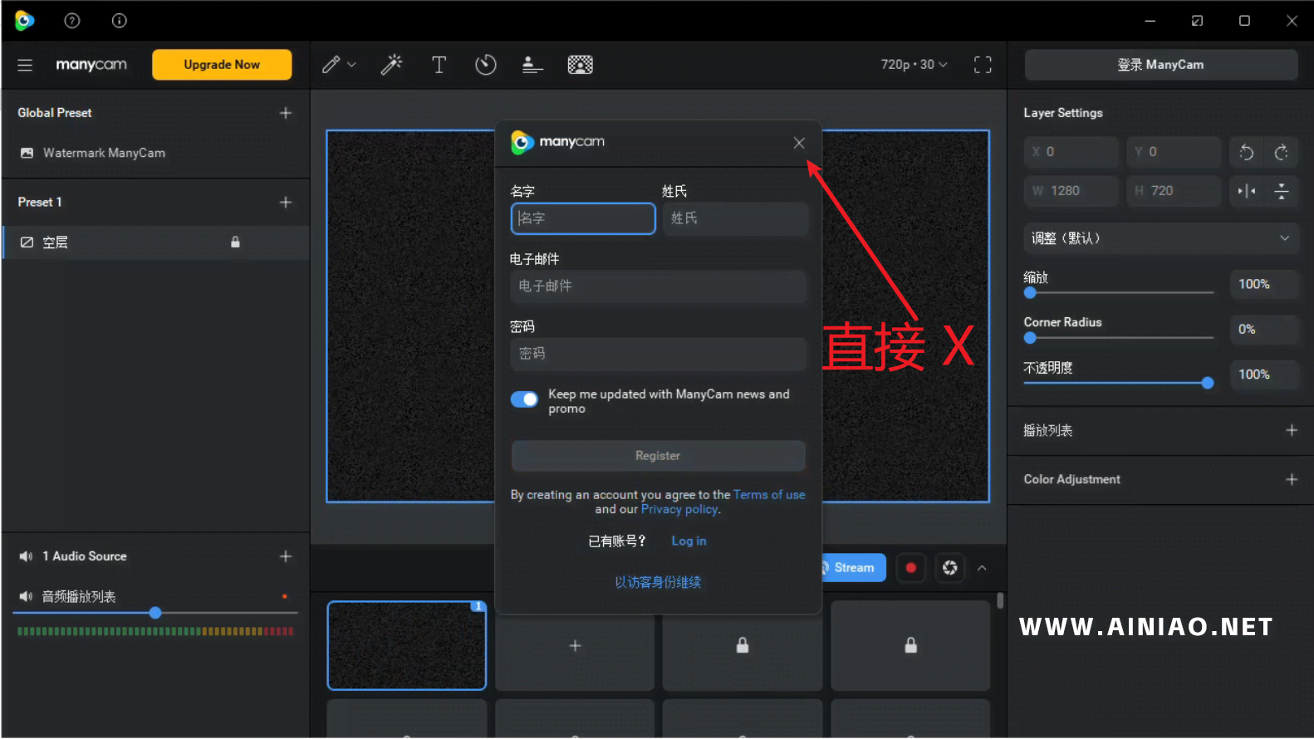Click the 登录 ManyCam button

click(1160, 65)
